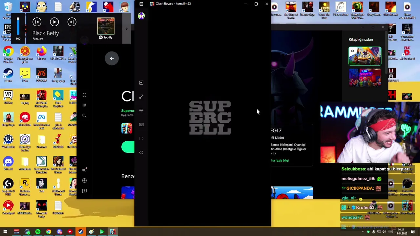The height and width of the screenshot is (236, 420).
Task: Mute game sound with the speaker icon
Action: click(141, 152)
